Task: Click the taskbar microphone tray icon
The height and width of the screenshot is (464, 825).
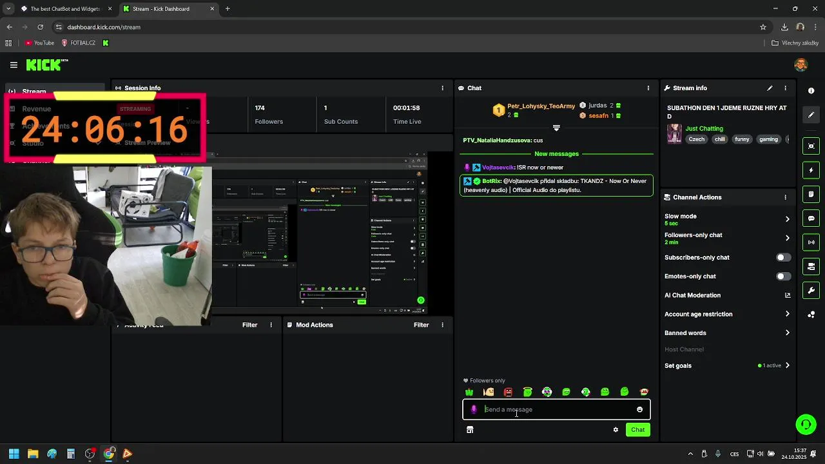Action: point(717,454)
